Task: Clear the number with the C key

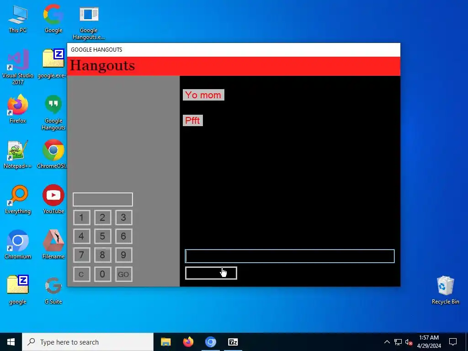Action: [x=81, y=274]
